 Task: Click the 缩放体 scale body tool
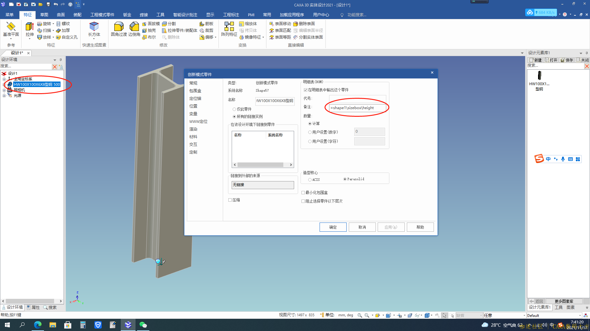pos(248,24)
